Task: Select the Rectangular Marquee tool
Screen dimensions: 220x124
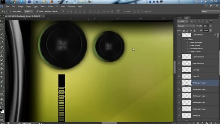Action: [2, 25]
